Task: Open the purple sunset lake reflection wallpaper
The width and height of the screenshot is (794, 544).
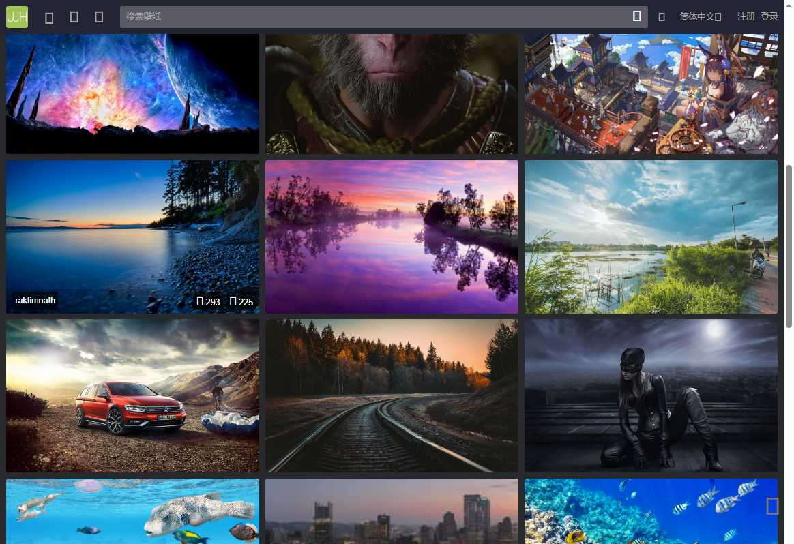Action: (392, 237)
